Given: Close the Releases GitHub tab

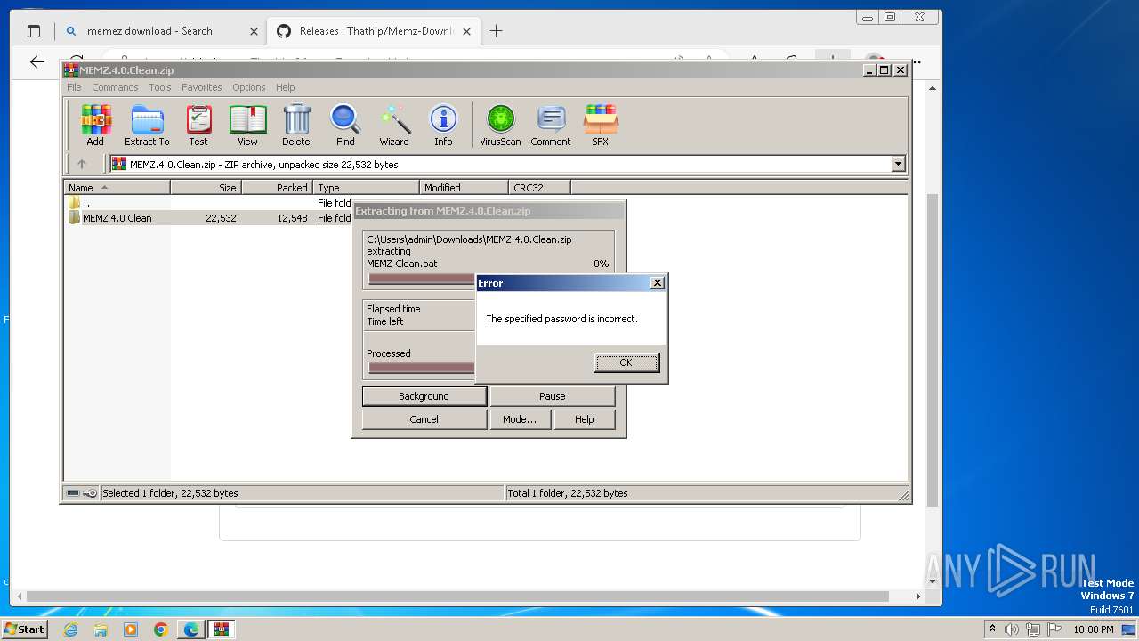Looking at the screenshot, I should (467, 31).
